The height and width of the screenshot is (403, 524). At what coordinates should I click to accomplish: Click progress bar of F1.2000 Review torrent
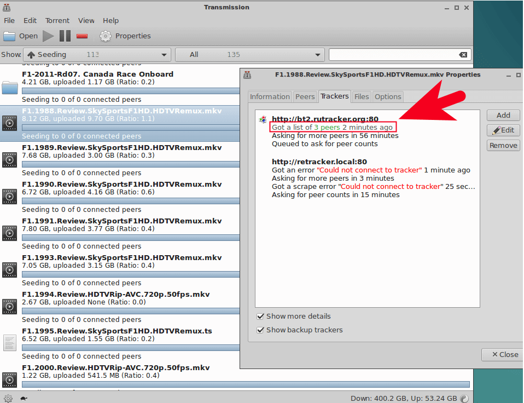(246, 384)
